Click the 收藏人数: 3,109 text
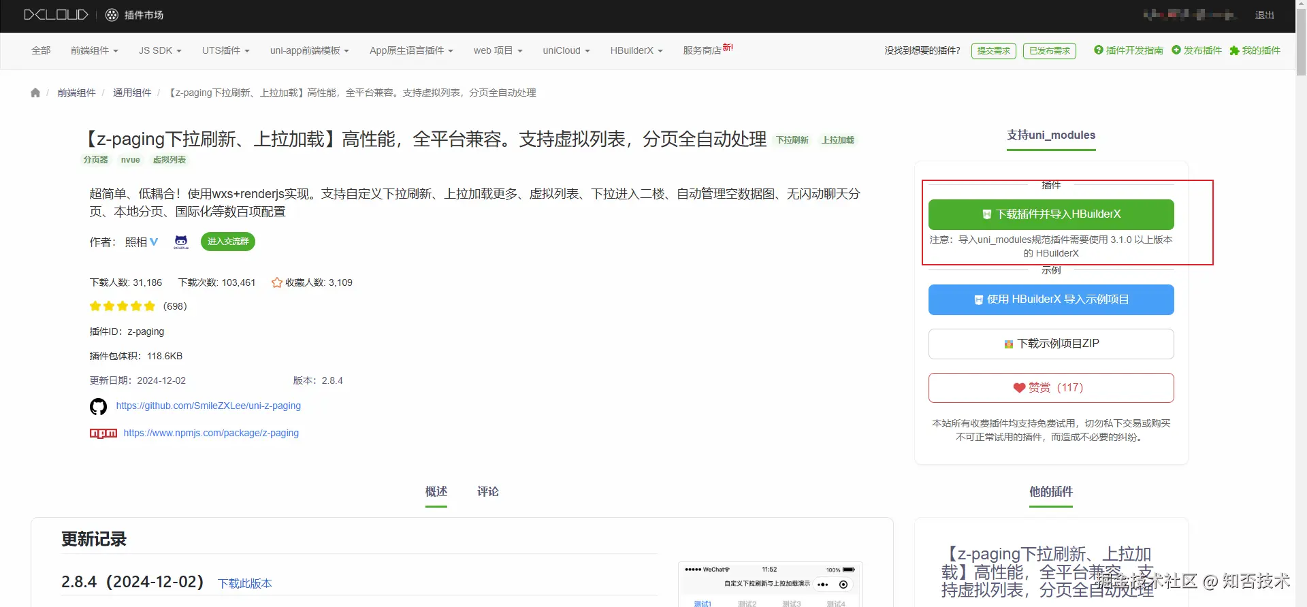 point(319,282)
